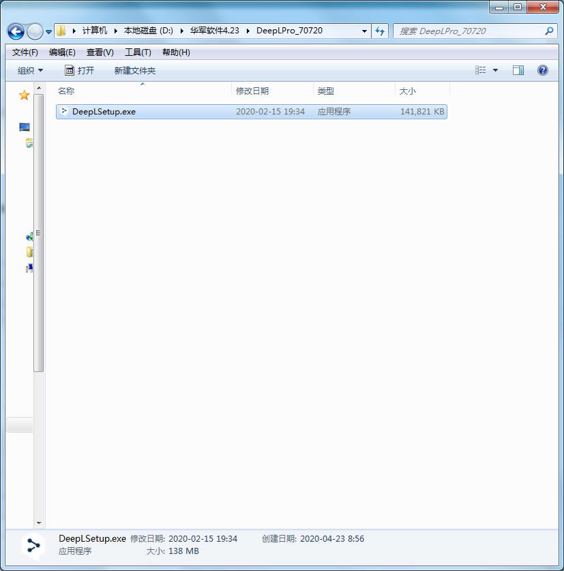Click homegroup icon in navigation pane

[29, 236]
